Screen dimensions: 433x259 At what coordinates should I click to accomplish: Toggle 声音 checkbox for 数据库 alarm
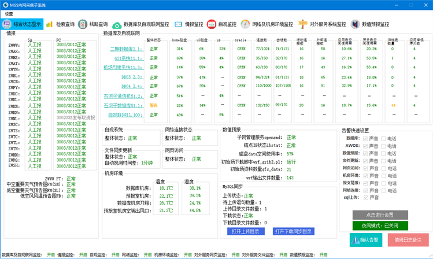click(x=364, y=139)
